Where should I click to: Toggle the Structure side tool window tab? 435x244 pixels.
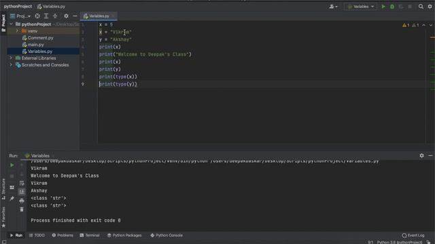click(x=3, y=189)
